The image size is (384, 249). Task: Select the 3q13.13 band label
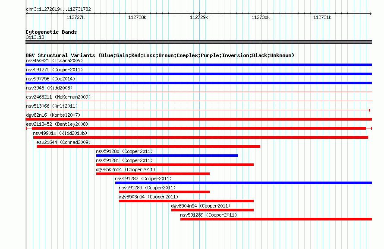[35, 37]
